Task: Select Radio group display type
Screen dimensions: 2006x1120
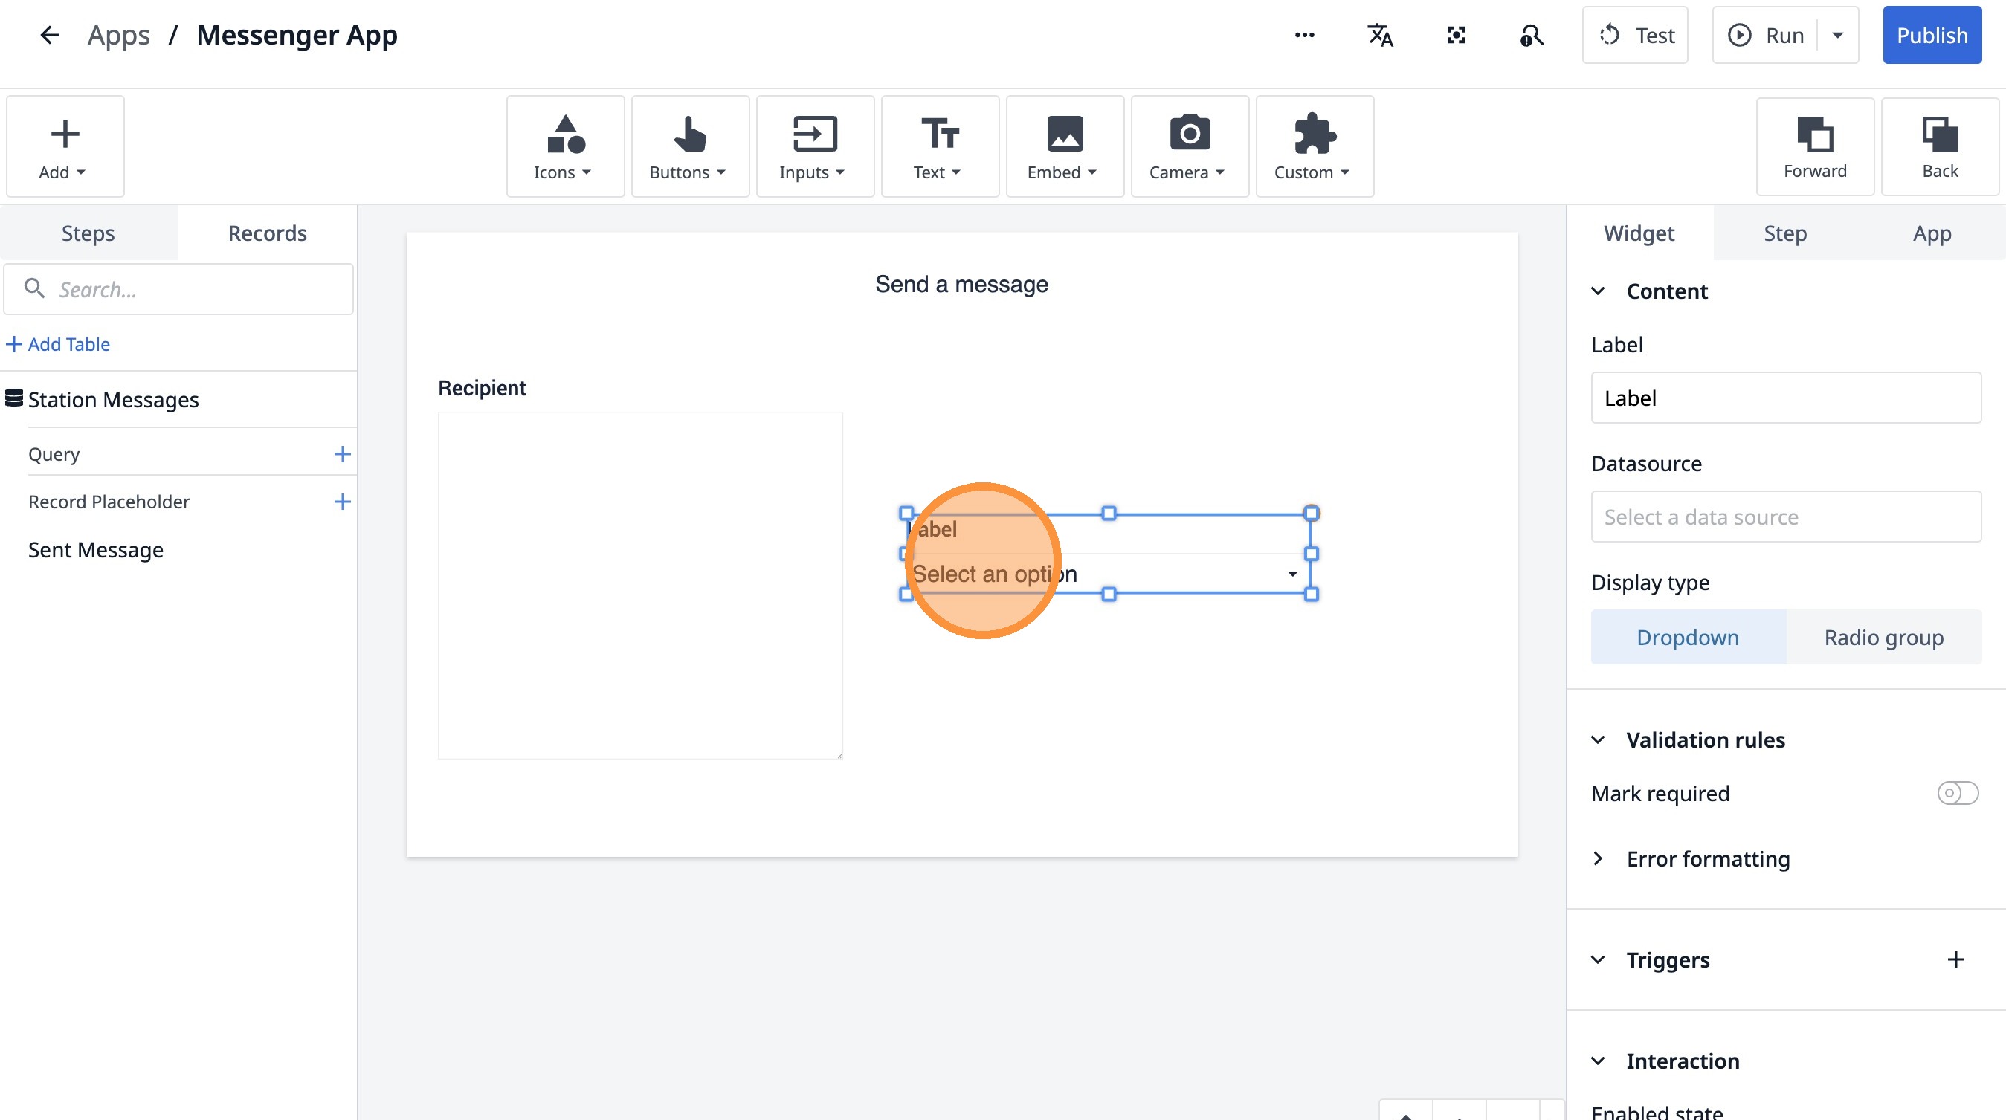Action: click(x=1883, y=638)
